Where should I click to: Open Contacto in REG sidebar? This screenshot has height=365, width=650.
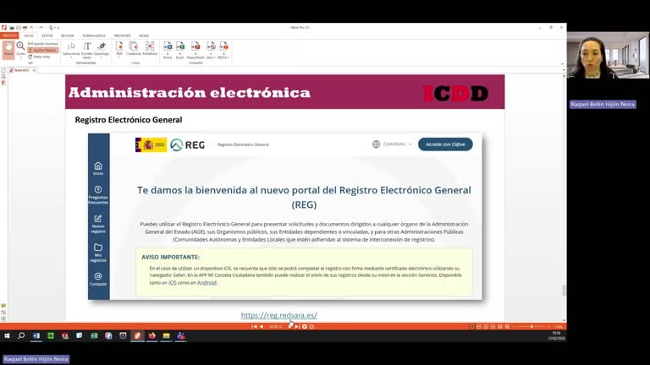[98, 280]
